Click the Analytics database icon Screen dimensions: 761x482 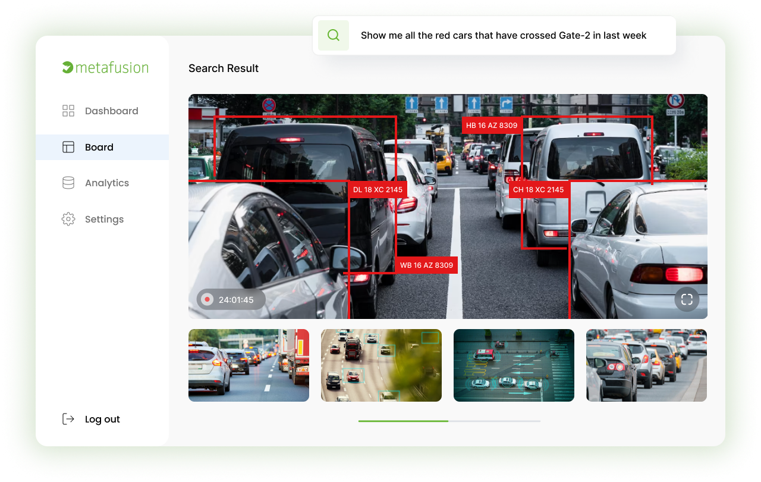(68, 183)
